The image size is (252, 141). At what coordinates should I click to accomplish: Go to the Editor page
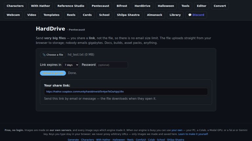pos(201,6)
